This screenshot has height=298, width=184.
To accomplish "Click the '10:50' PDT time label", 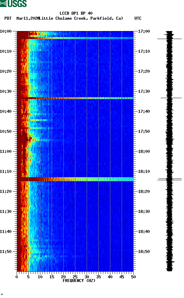I will tap(6, 131).
